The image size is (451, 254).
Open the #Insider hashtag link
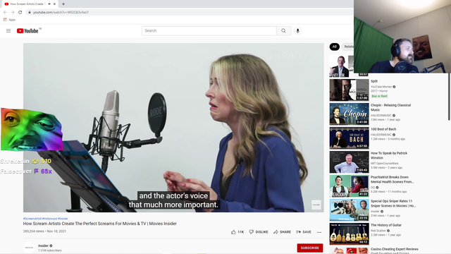click(63, 219)
